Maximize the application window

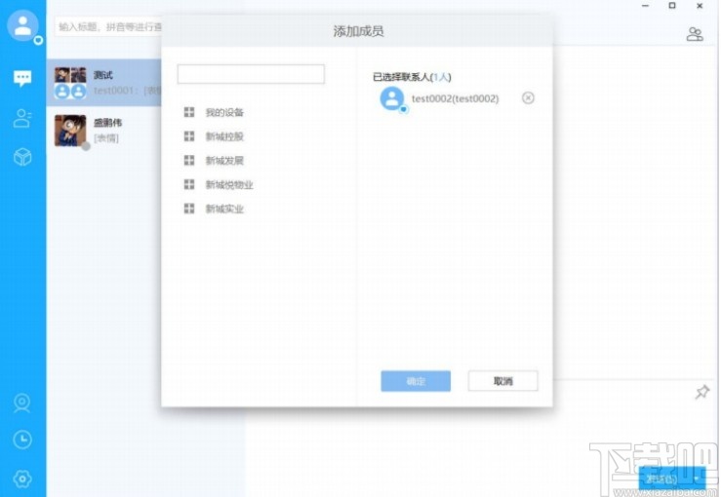(x=672, y=6)
